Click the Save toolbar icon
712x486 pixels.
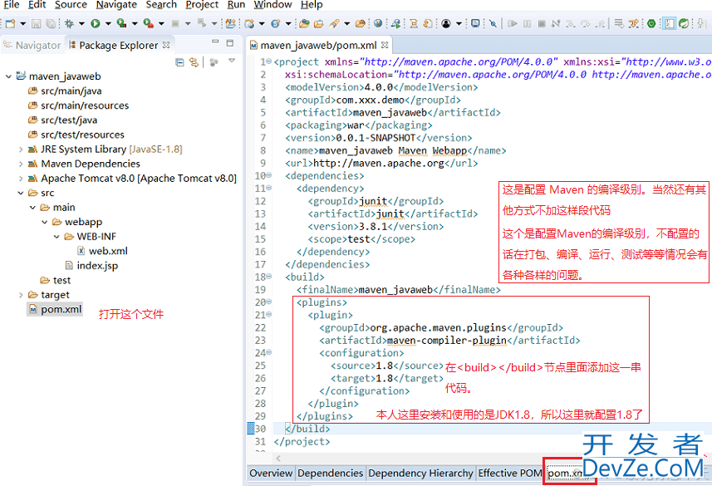(x=37, y=23)
